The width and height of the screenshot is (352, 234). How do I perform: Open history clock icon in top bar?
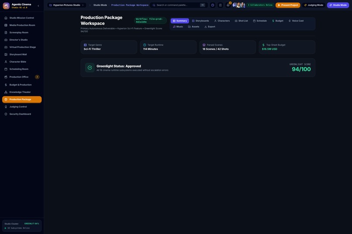(213, 5)
